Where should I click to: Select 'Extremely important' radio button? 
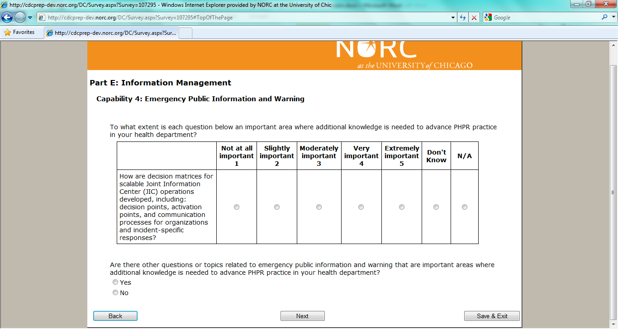click(402, 207)
